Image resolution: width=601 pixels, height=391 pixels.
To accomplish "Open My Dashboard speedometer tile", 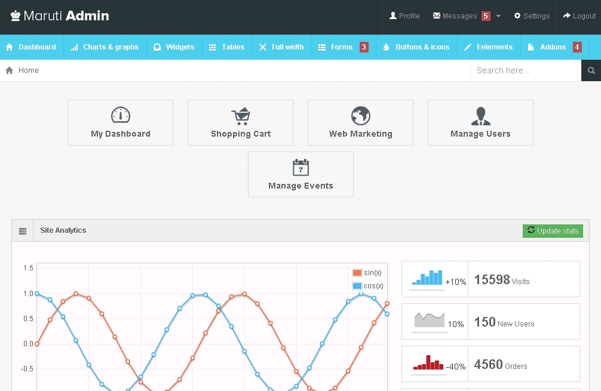I will [120, 122].
